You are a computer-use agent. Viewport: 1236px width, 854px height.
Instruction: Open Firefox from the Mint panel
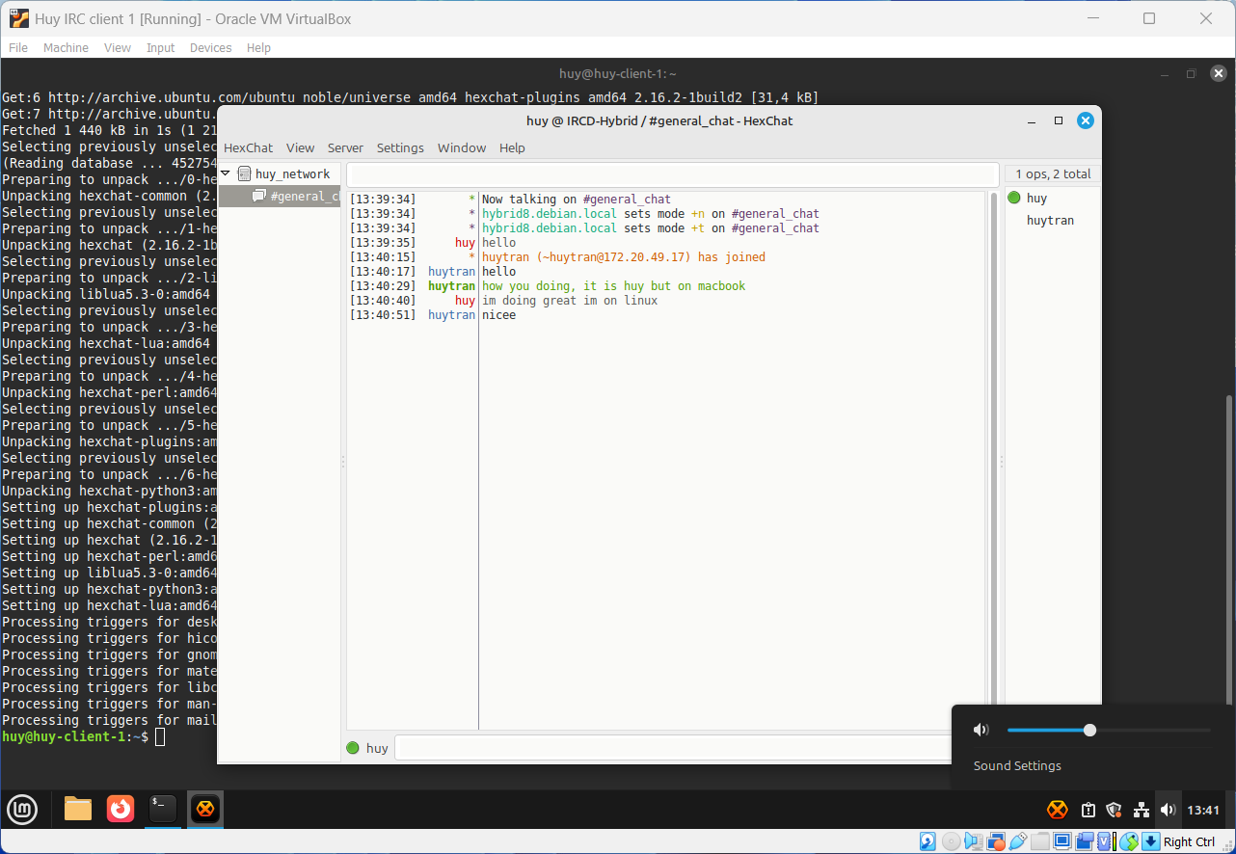coord(121,809)
